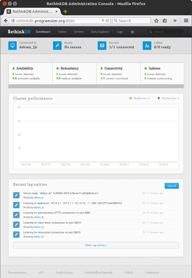Image resolution: width=192 pixels, height=278 pixels.
Task: Open the #rethinkdb on freenode link
Action: pos(99,272)
